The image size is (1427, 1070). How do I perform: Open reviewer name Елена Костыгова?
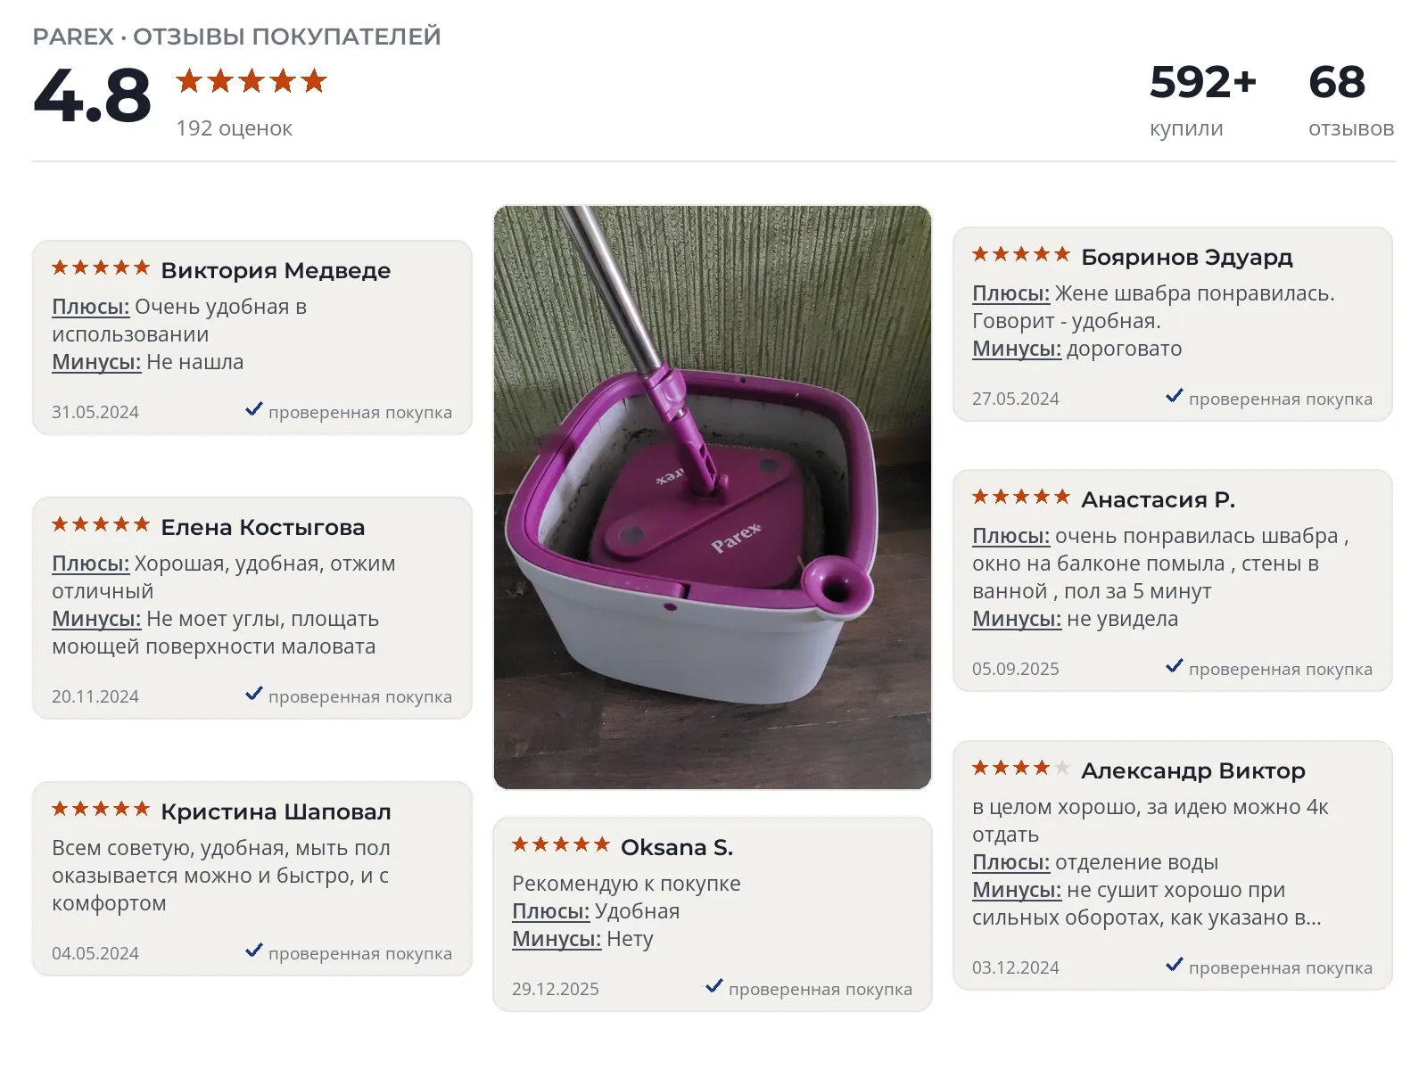click(x=263, y=527)
